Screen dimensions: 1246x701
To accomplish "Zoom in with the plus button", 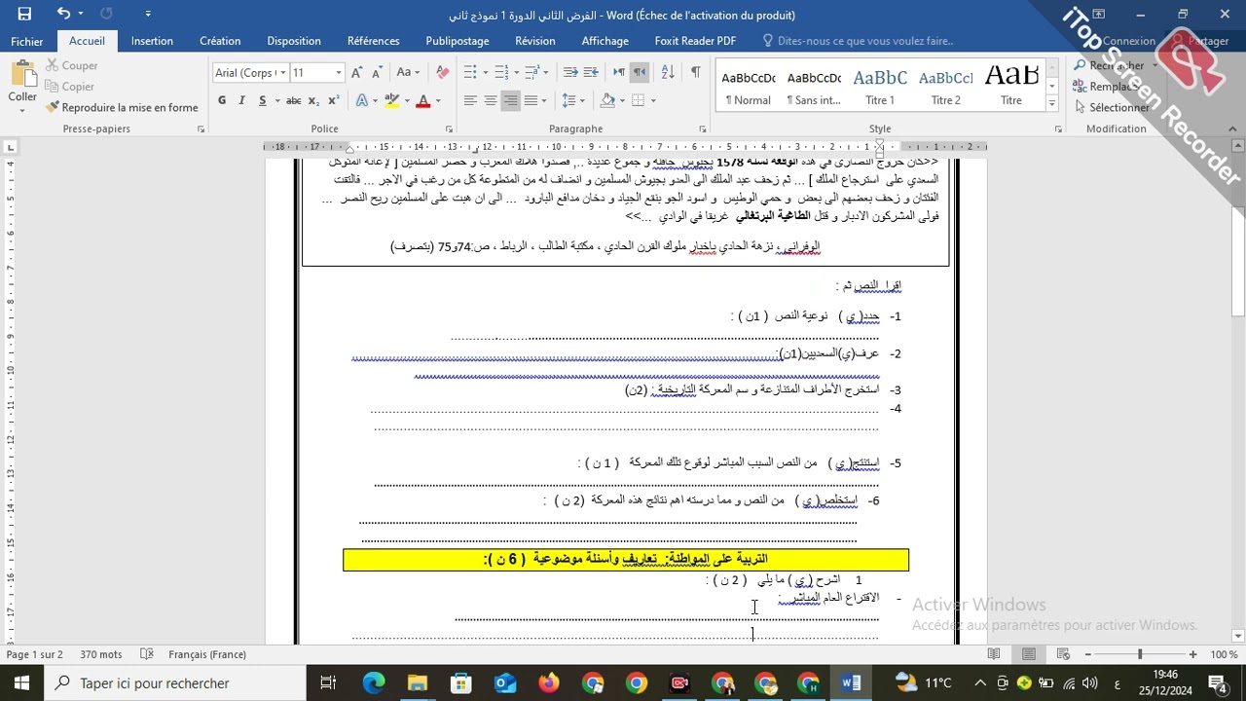I will (1192, 654).
